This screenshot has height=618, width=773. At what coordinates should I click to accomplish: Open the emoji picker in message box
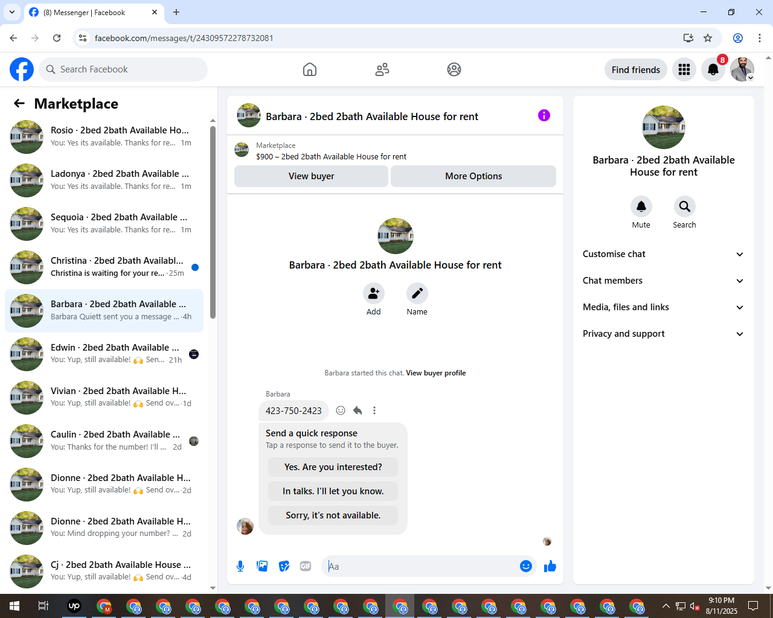[526, 566]
